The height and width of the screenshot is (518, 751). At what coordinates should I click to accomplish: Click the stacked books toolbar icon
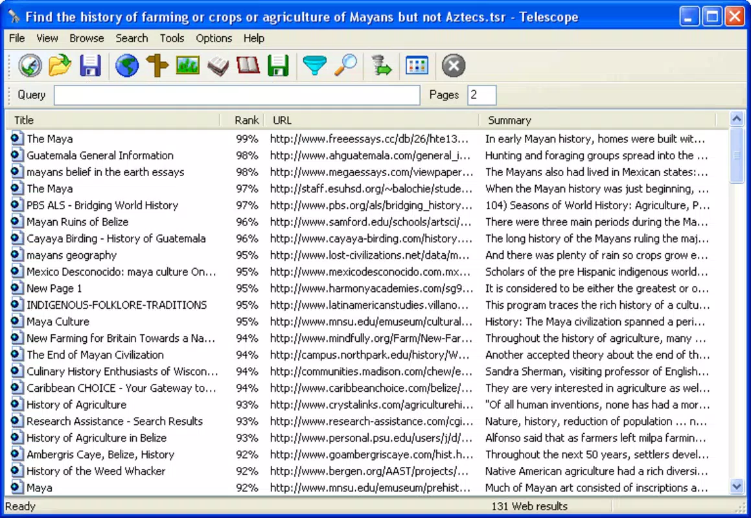(218, 65)
